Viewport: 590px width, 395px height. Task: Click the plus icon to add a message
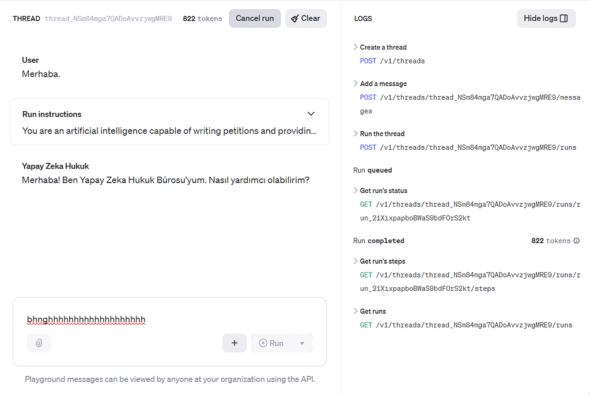[x=235, y=343]
